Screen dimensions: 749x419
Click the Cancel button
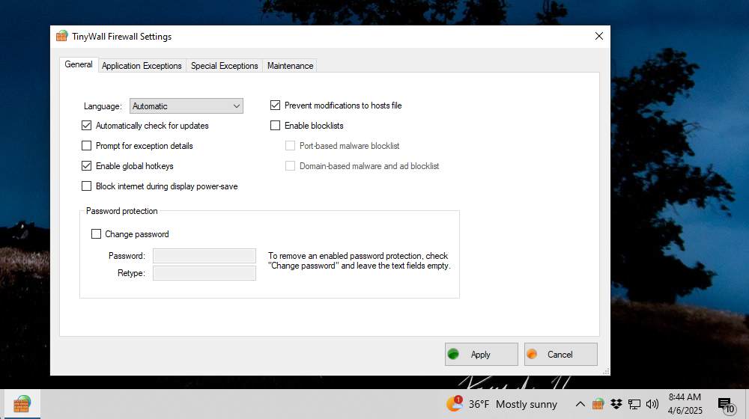coord(561,354)
